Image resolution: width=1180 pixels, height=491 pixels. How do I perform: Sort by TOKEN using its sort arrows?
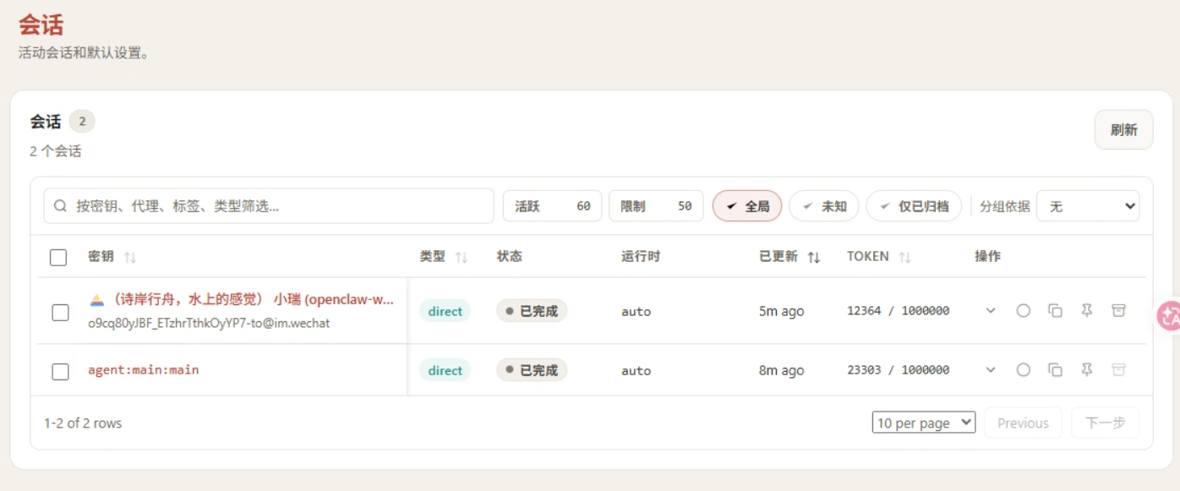coord(904,257)
